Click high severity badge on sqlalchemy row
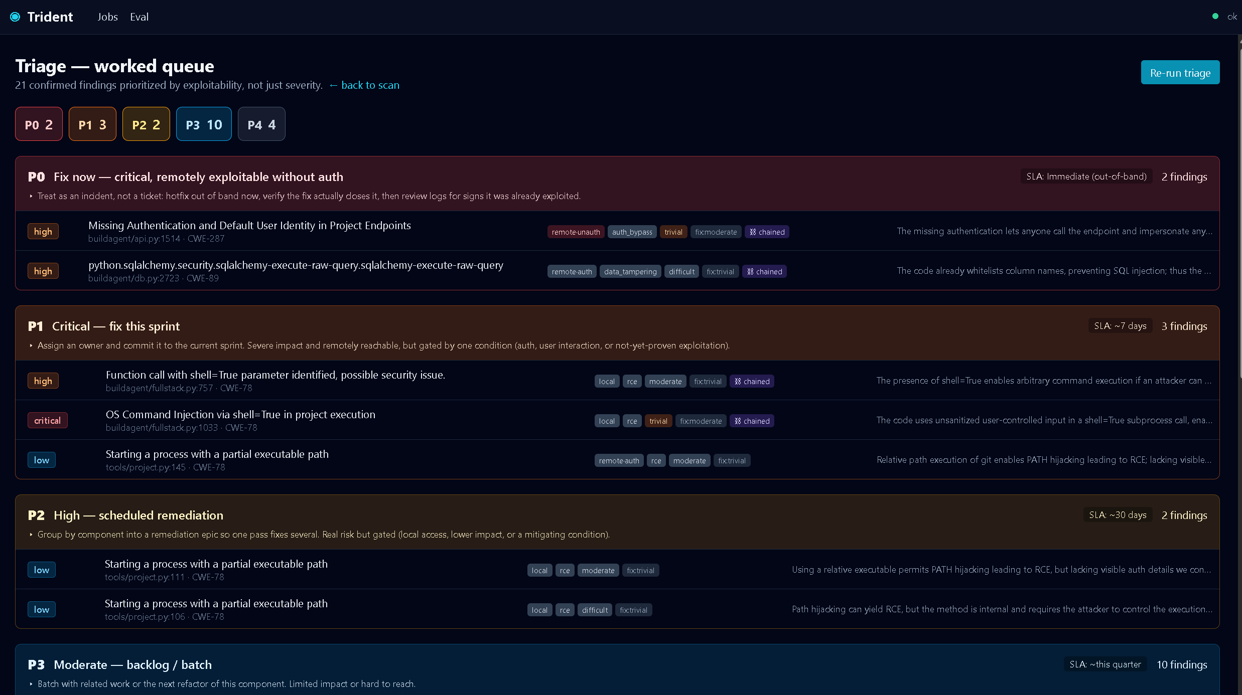 click(x=43, y=271)
